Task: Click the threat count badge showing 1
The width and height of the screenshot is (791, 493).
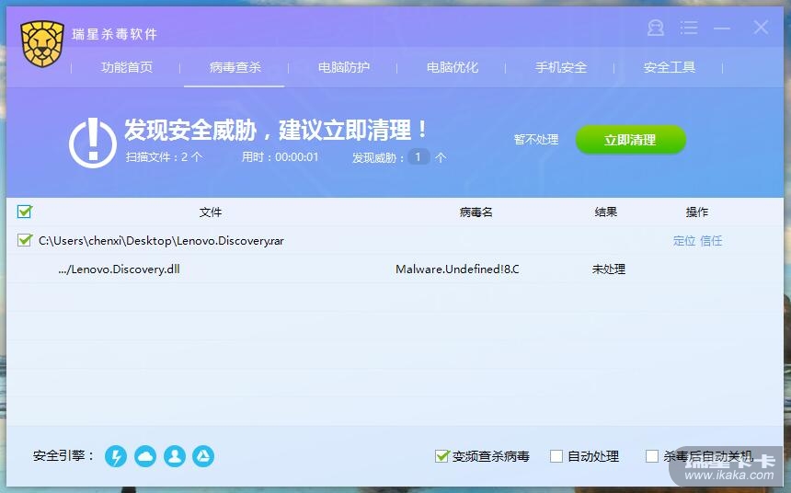Action: pos(418,157)
